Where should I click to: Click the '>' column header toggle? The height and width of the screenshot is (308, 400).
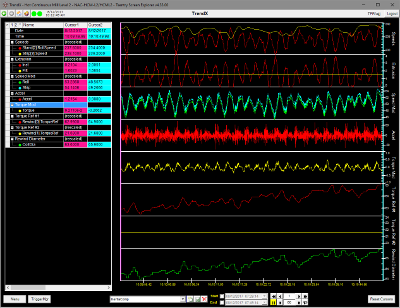8,25
